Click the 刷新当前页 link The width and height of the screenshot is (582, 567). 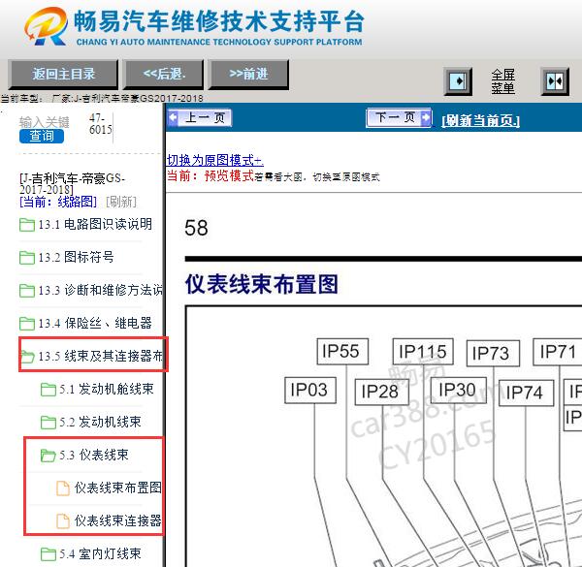[481, 120]
